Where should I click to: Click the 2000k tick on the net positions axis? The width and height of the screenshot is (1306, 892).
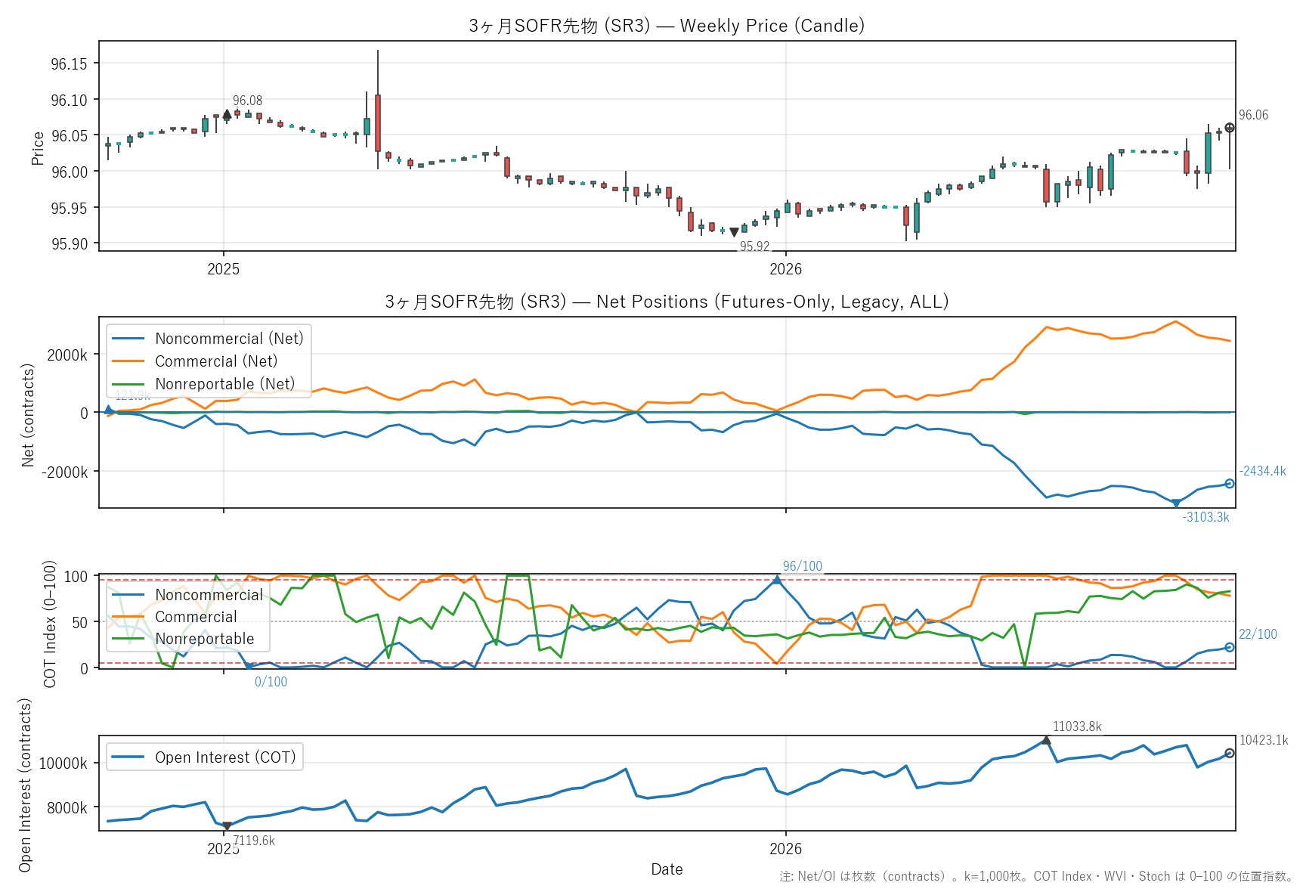(x=67, y=355)
